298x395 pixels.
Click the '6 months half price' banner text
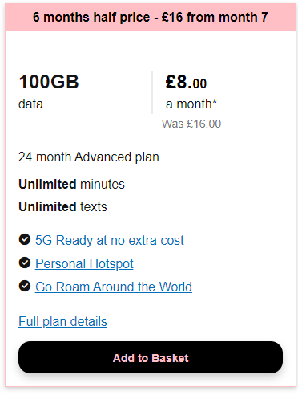pyautogui.click(x=91, y=18)
